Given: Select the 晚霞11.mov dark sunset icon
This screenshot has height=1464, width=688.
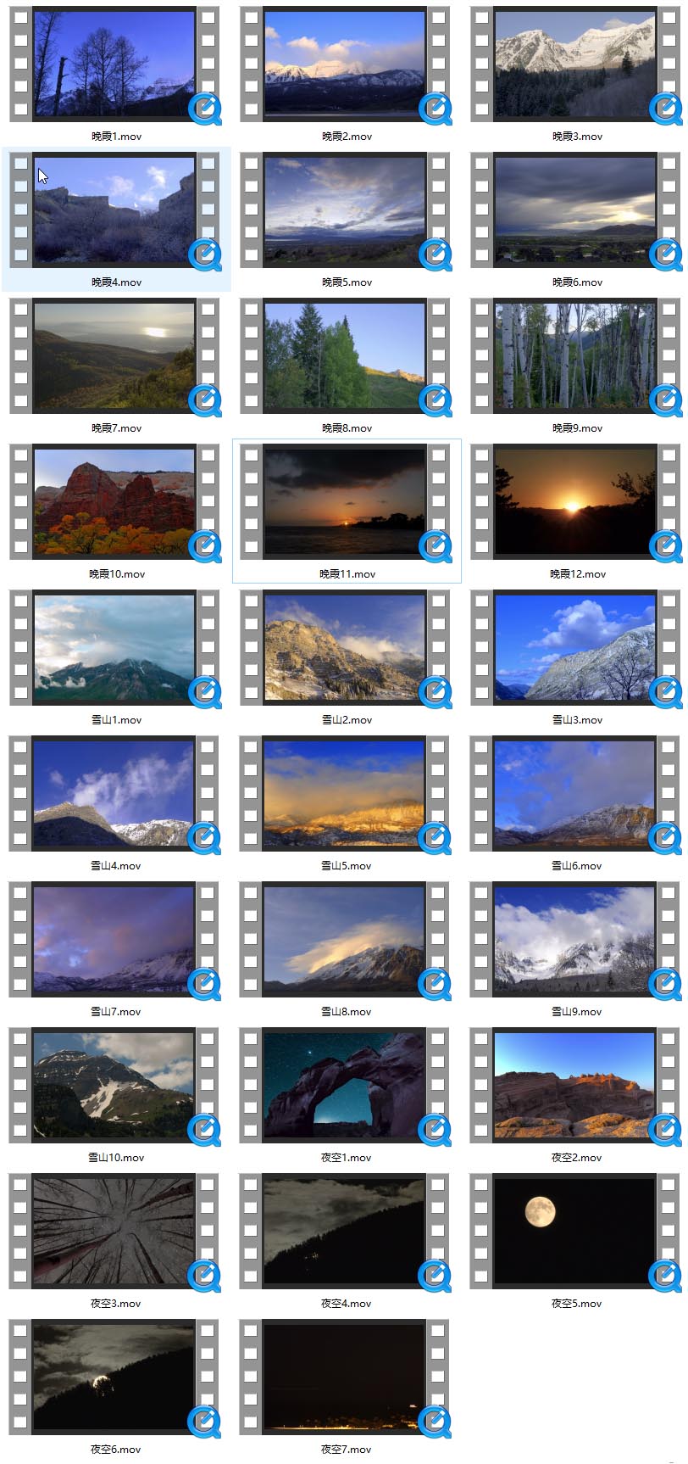Looking at the screenshot, I should [345, 502].
